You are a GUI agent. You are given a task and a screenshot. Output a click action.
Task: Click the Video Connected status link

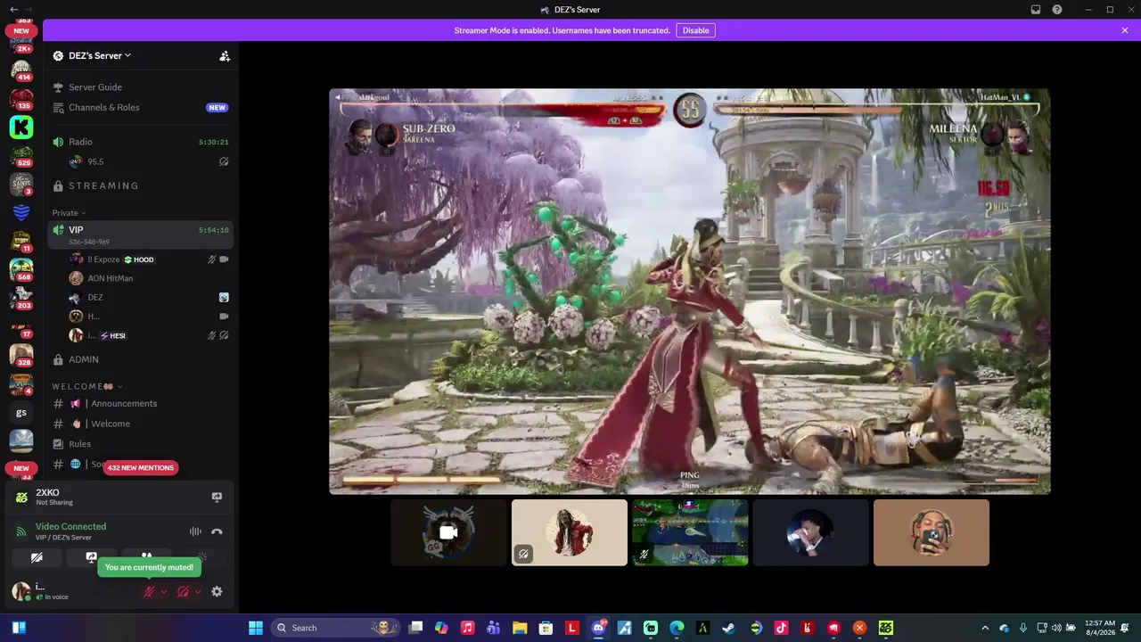tap(70, 526)
